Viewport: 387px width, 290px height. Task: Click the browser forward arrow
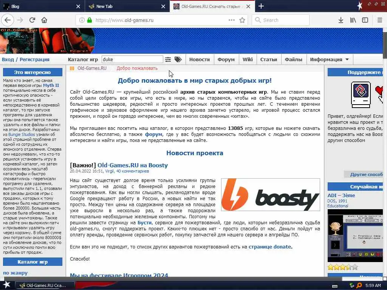(x=20, y=20)
